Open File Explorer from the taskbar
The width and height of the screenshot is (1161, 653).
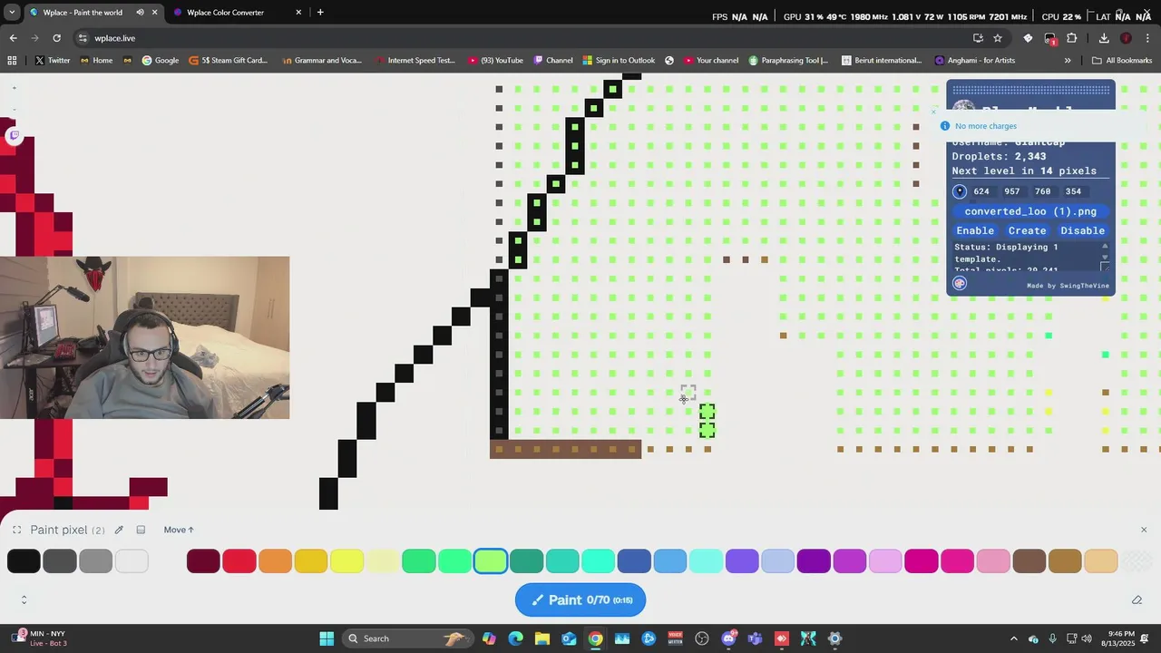pyautogui.click(x=541, y=638)
